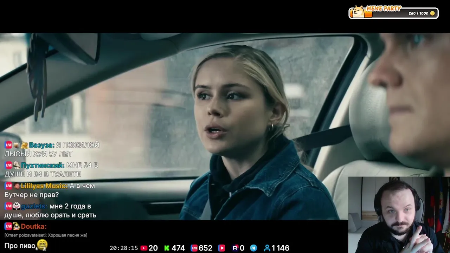The image size is (450, 253).
Task: Click the total viewers person icon
Action: tap(267, 248)
